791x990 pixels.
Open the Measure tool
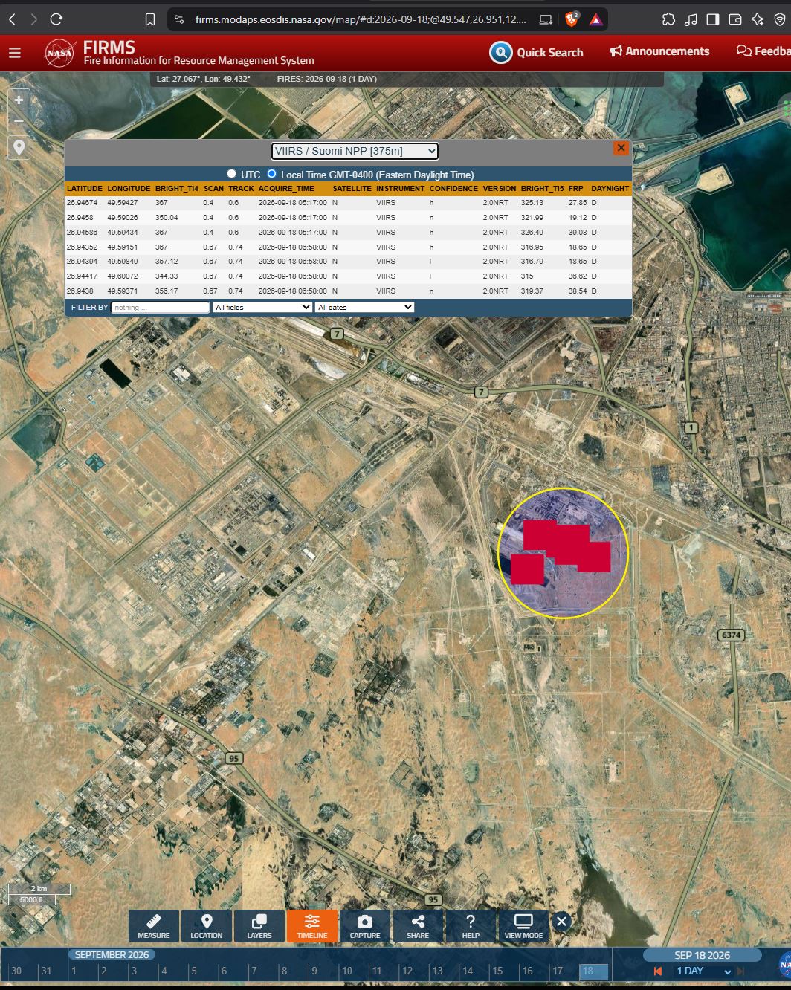coord(154,926)
